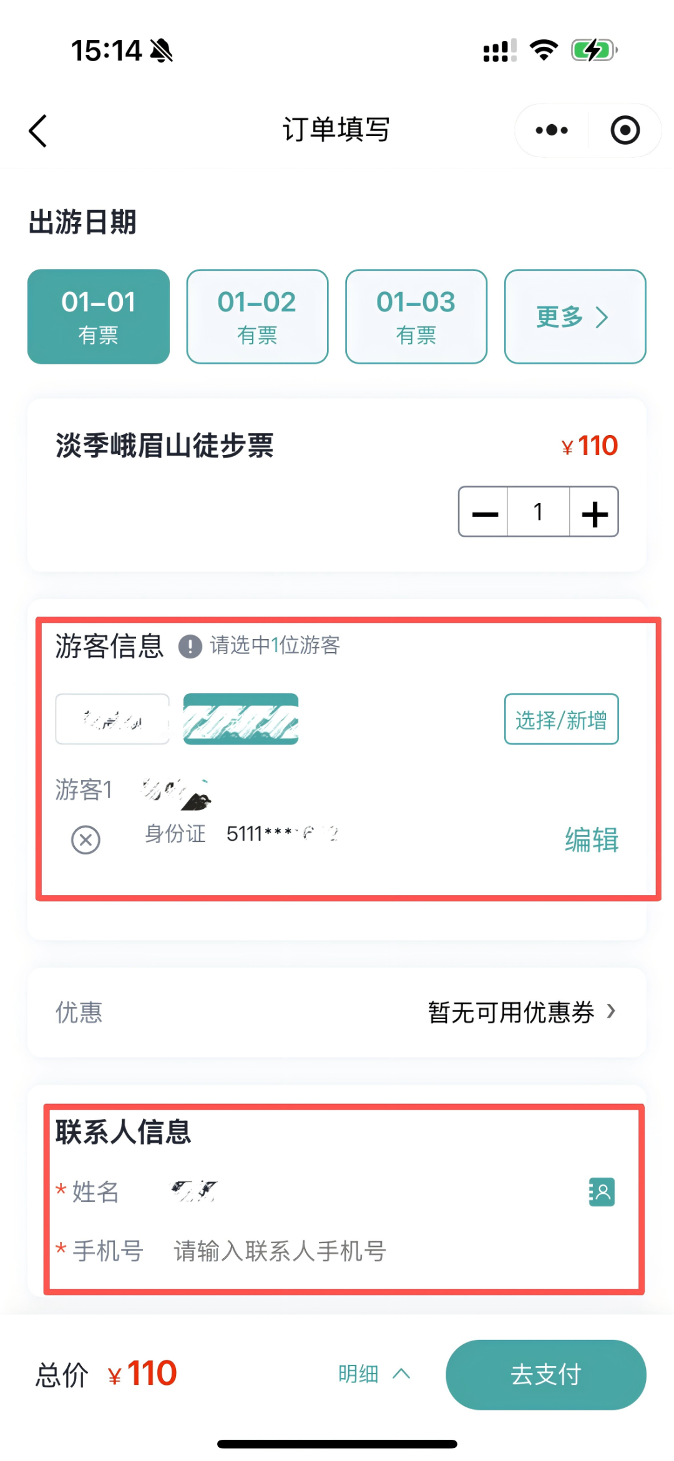This screenshot has width=674, height=1461.
Task: Expand the 明细 price details
Action: click(x=374, y=1374)
